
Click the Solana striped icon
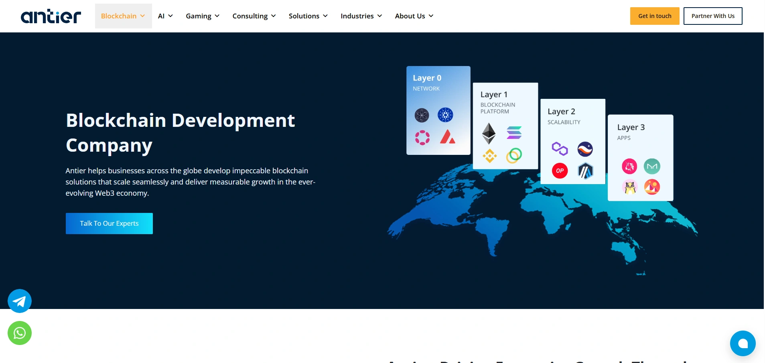(x=514, y=132)
